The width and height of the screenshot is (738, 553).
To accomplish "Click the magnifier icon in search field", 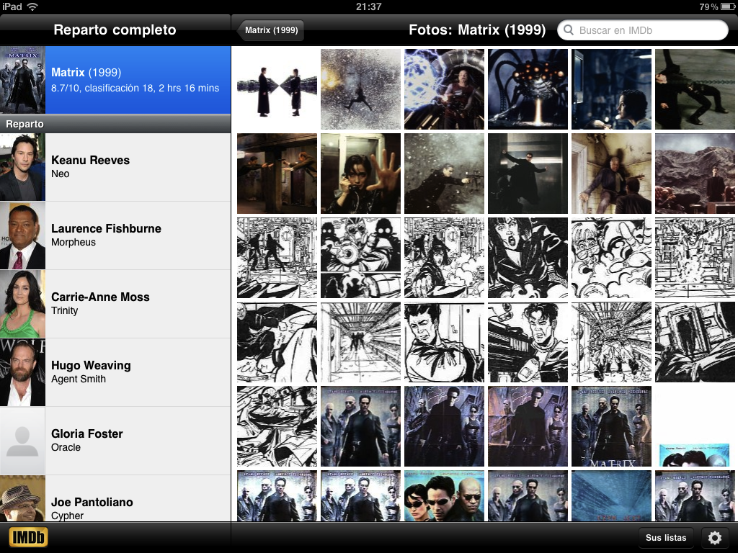I will [569, 30].
